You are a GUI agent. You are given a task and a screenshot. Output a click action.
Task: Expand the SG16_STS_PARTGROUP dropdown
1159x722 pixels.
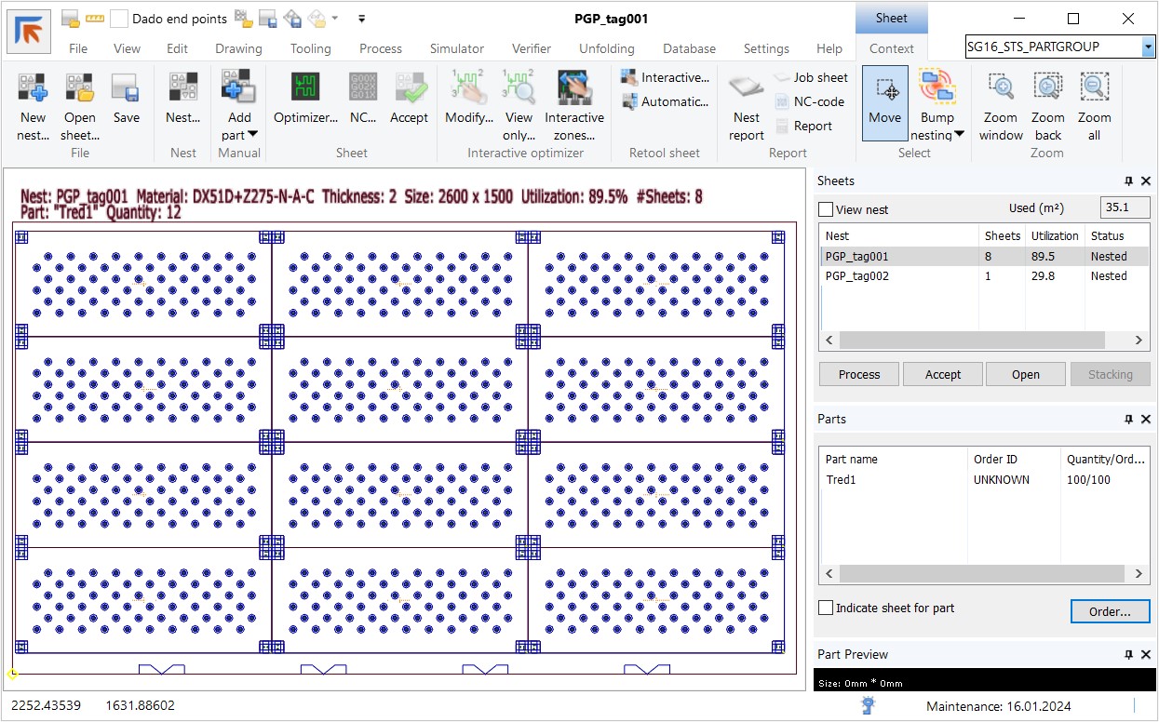pos(1147,47)
